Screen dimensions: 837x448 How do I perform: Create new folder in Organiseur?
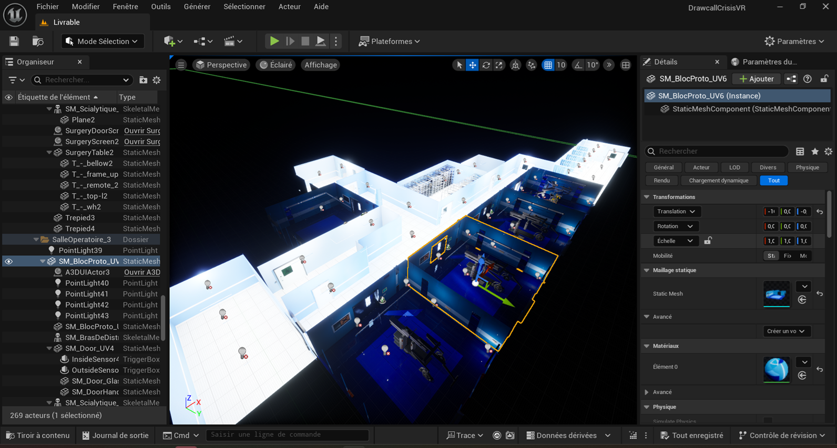(x=143, y=80)
